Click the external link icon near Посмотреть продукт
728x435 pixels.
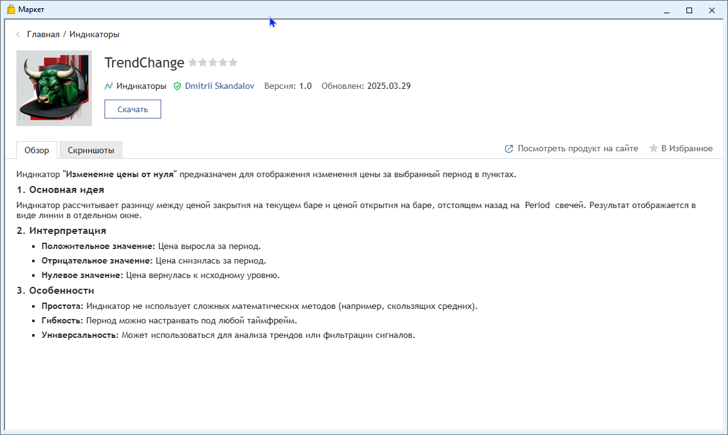pos(509,149)
